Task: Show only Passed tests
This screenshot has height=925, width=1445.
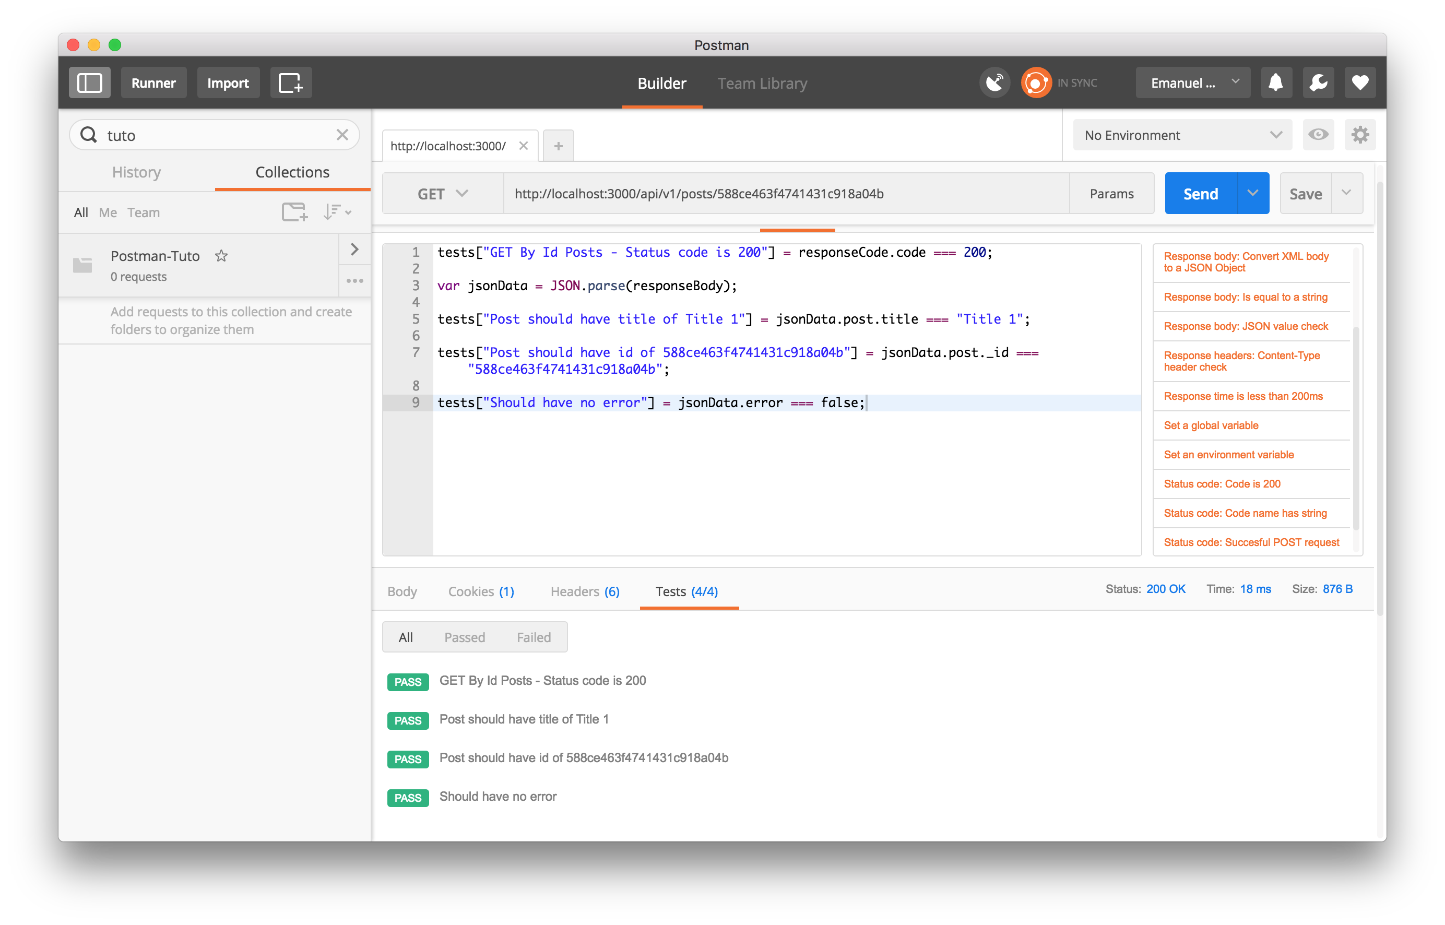Action: (465, 637)
